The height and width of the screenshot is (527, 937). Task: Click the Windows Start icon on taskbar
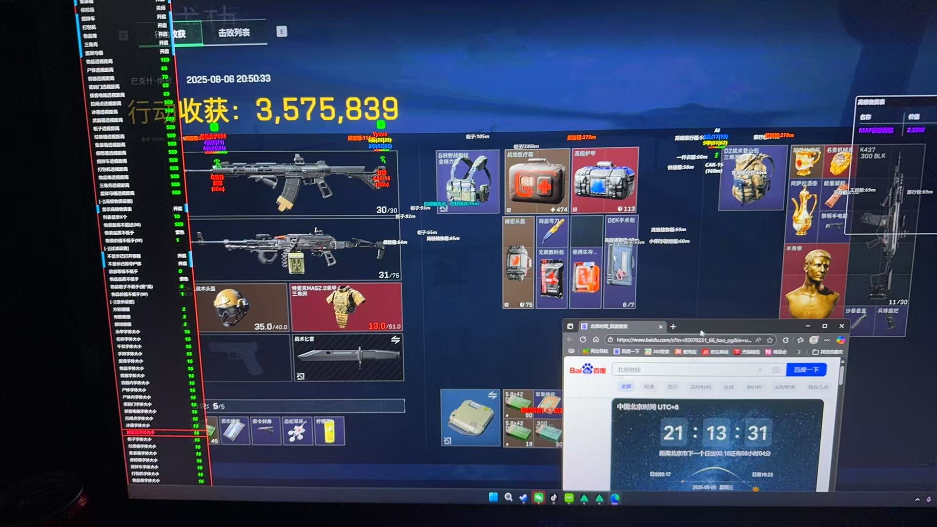pos(493,497)
